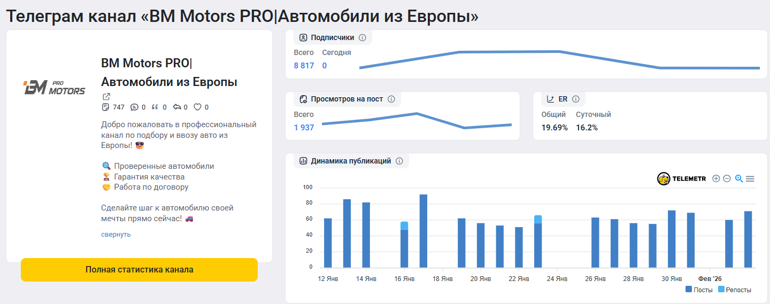Activate the magnifier selection zoom tool

tap(739, 178)
